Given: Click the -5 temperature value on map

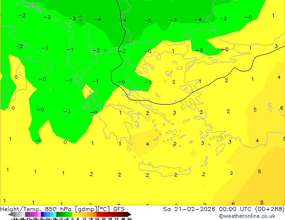Looking at the screenshot, I should tap(147, 20).
